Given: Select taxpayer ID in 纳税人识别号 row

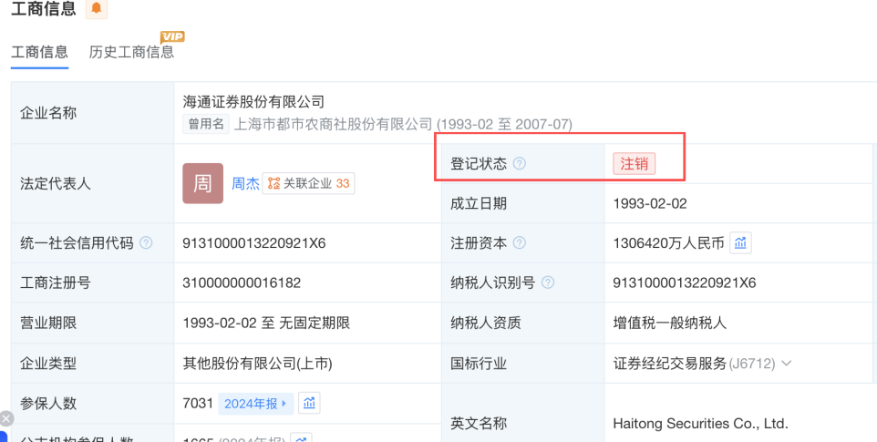Looking at the screenshot, I should [685, 283].
